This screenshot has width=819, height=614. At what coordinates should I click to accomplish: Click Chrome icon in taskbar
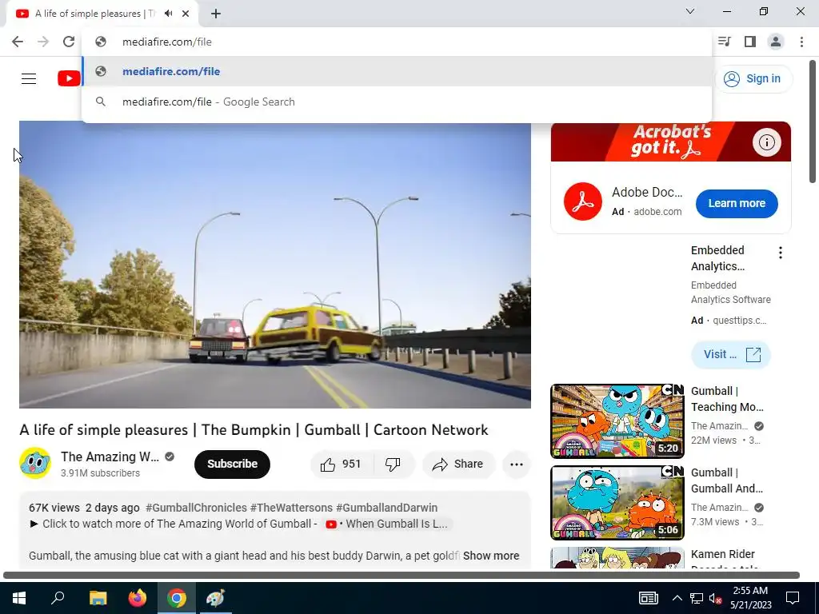coord(177,598)
